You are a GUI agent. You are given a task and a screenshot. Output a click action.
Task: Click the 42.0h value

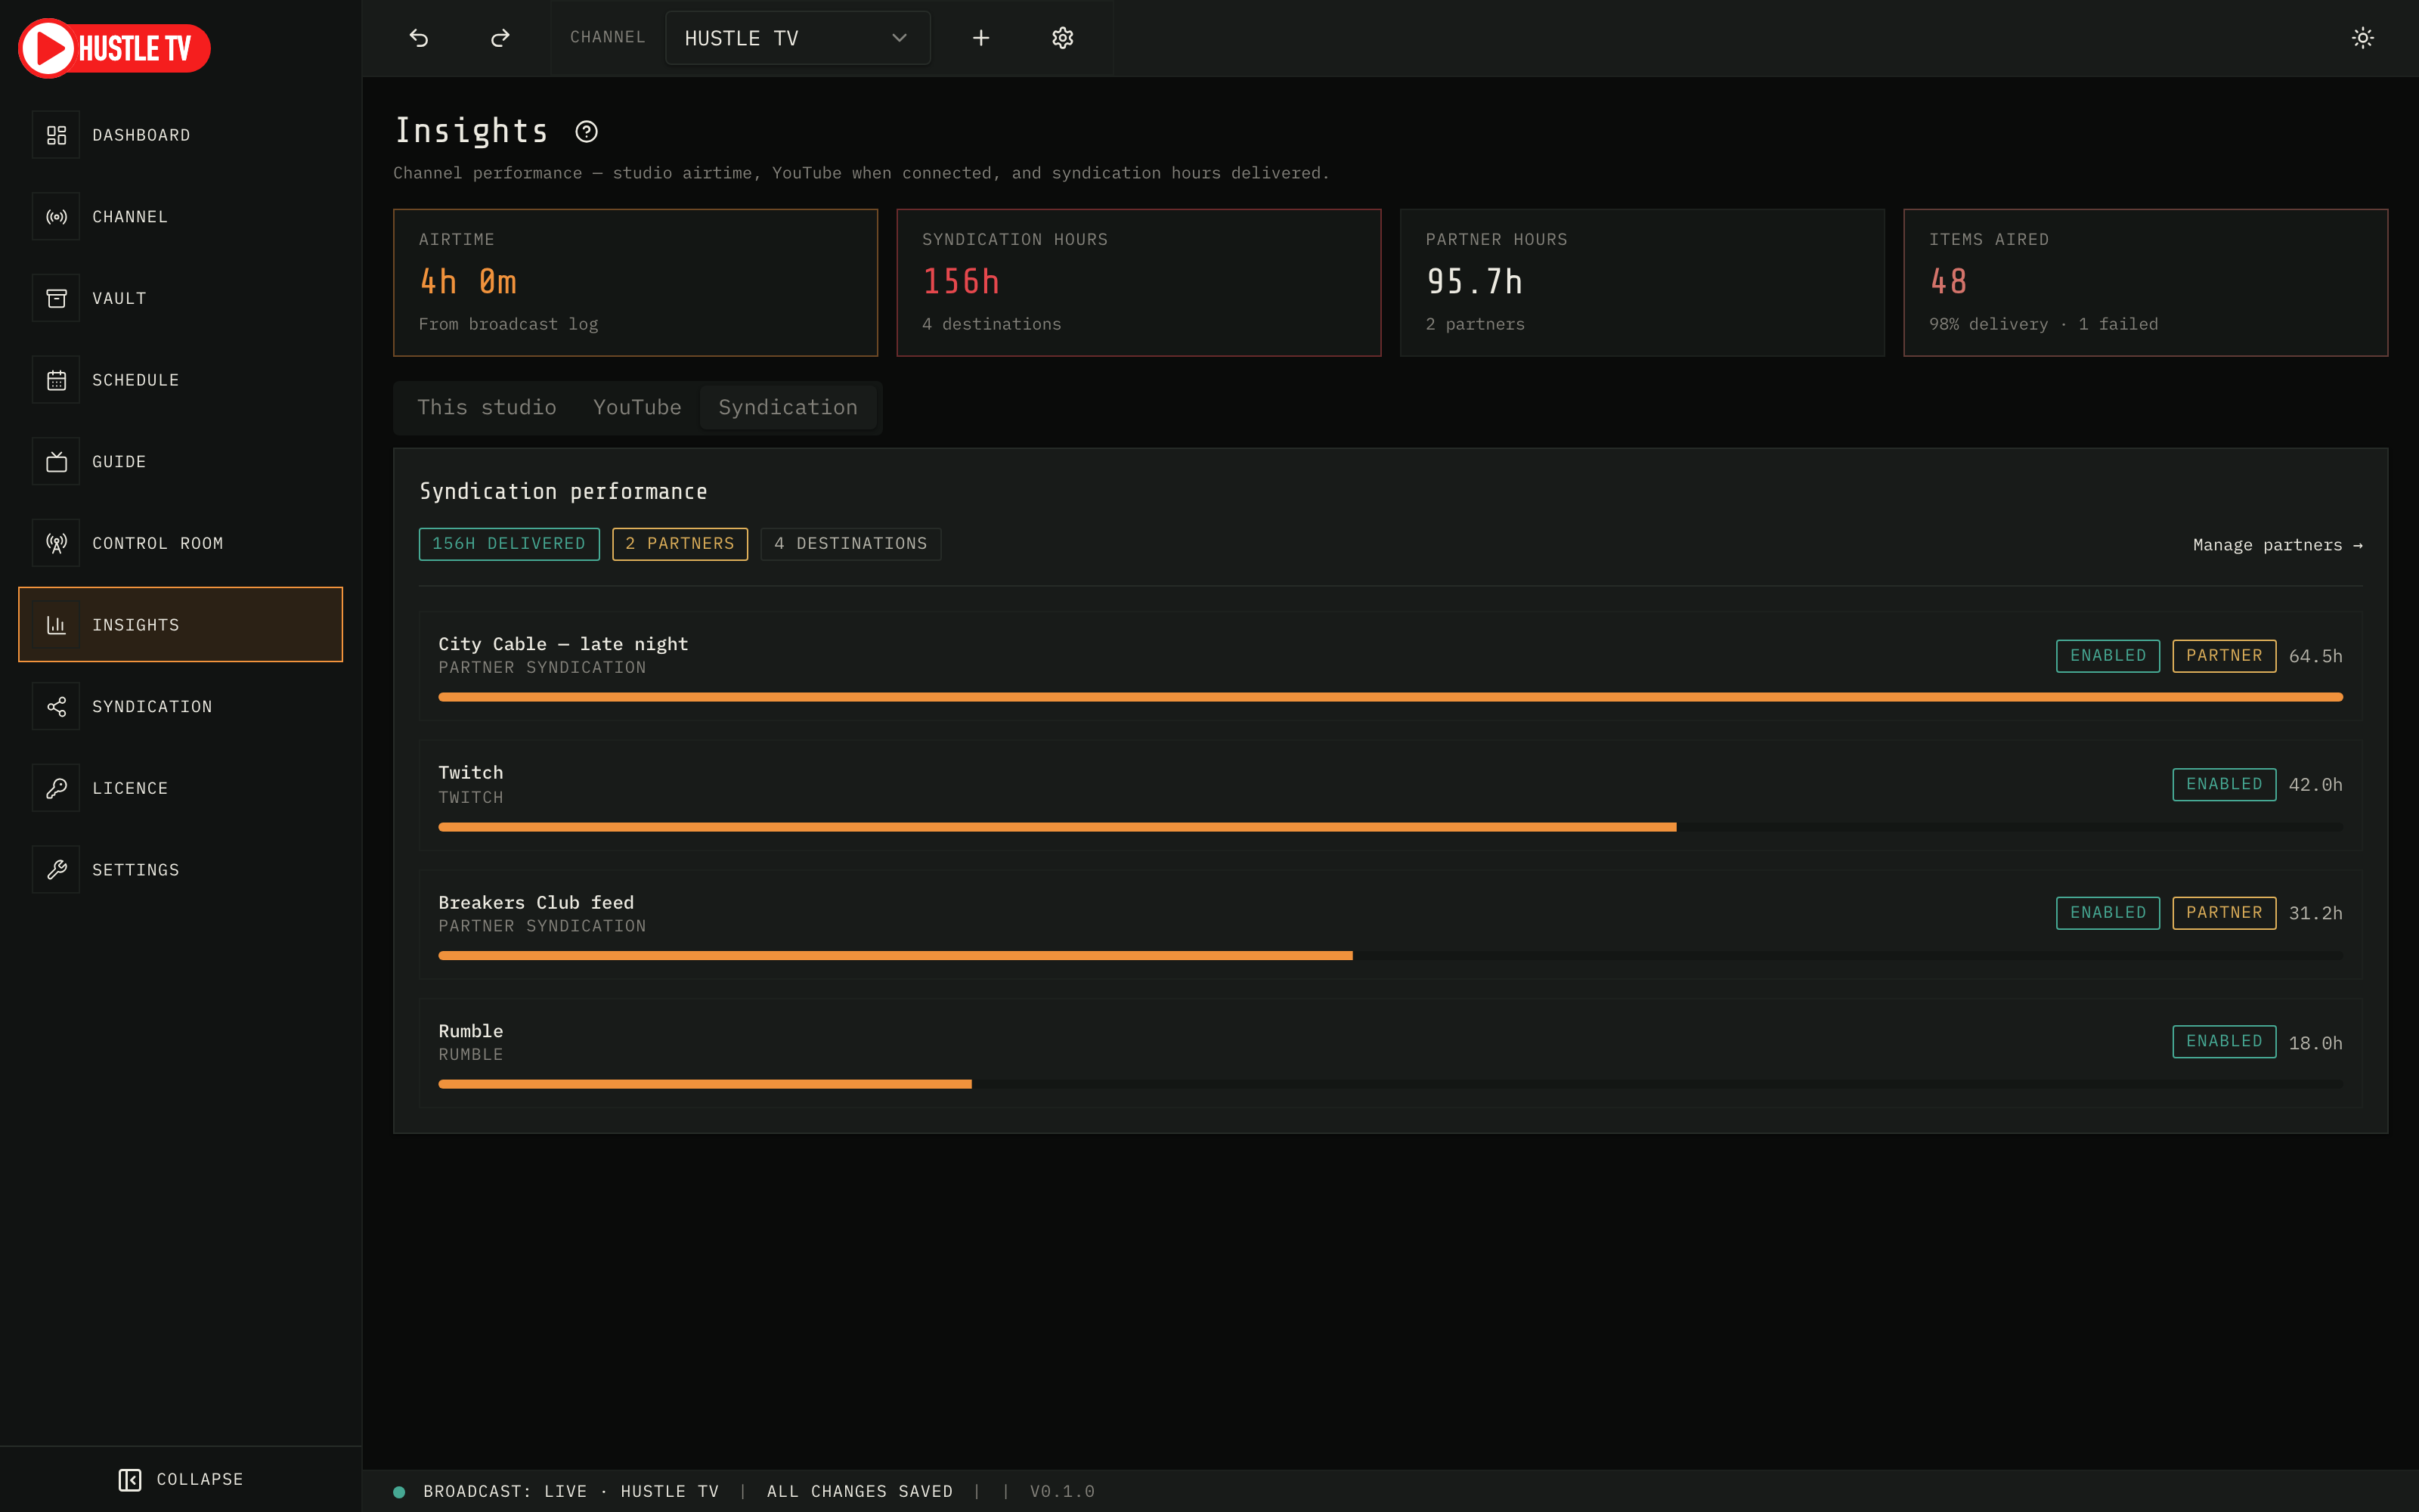tap(2315, 785)
